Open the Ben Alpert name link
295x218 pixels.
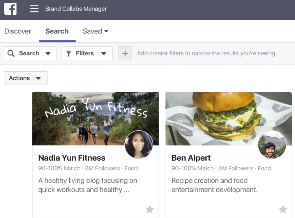191,158
